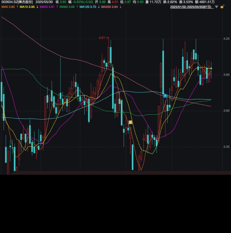Click the turnover rate 换 2.62% value

[170, 2]
